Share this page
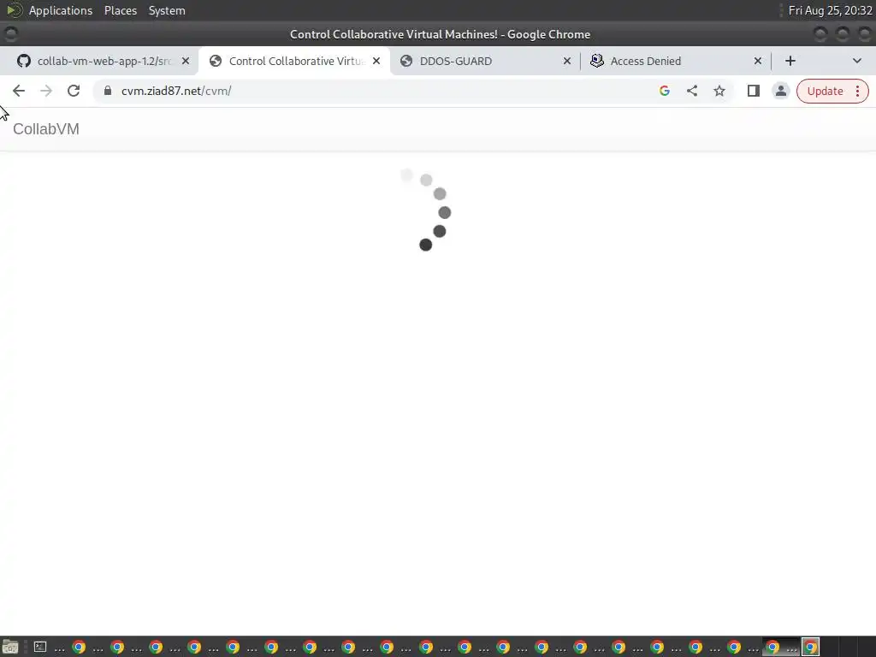Viewport: 876px width, 657px height. click(691, 91)
